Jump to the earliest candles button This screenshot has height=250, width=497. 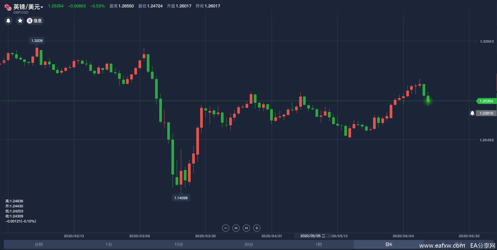(x=236, y=228)
